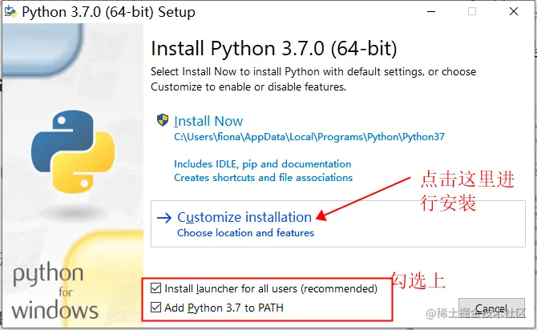Open Customize installation option

tap(338, 224)
